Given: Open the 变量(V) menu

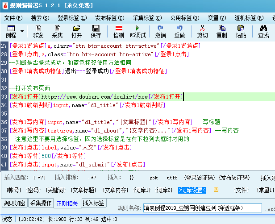Looking at the screenshot, I should pos(217,18).
